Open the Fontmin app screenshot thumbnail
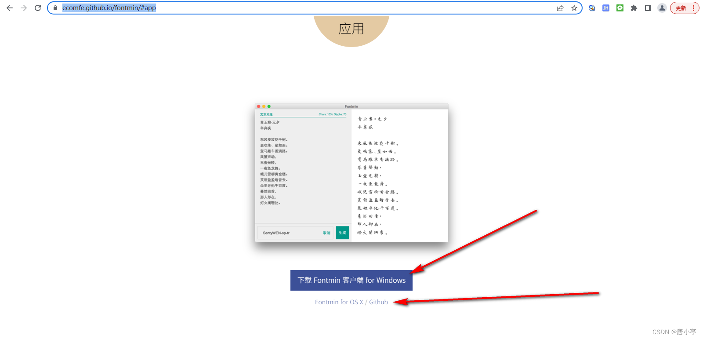The image size is (703, 339). tap(351, 173)
